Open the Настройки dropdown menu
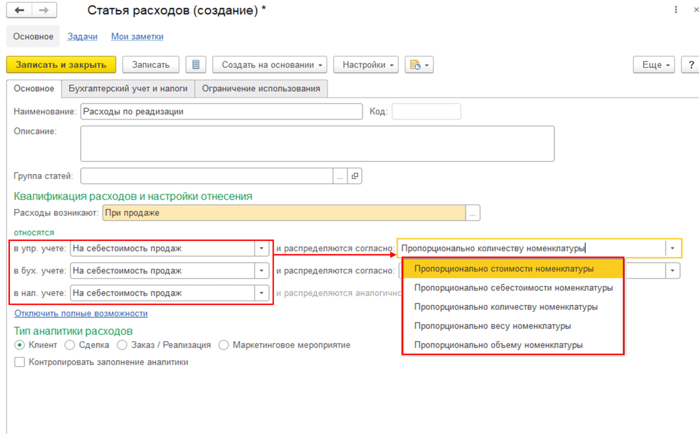 tap(369, 65)
